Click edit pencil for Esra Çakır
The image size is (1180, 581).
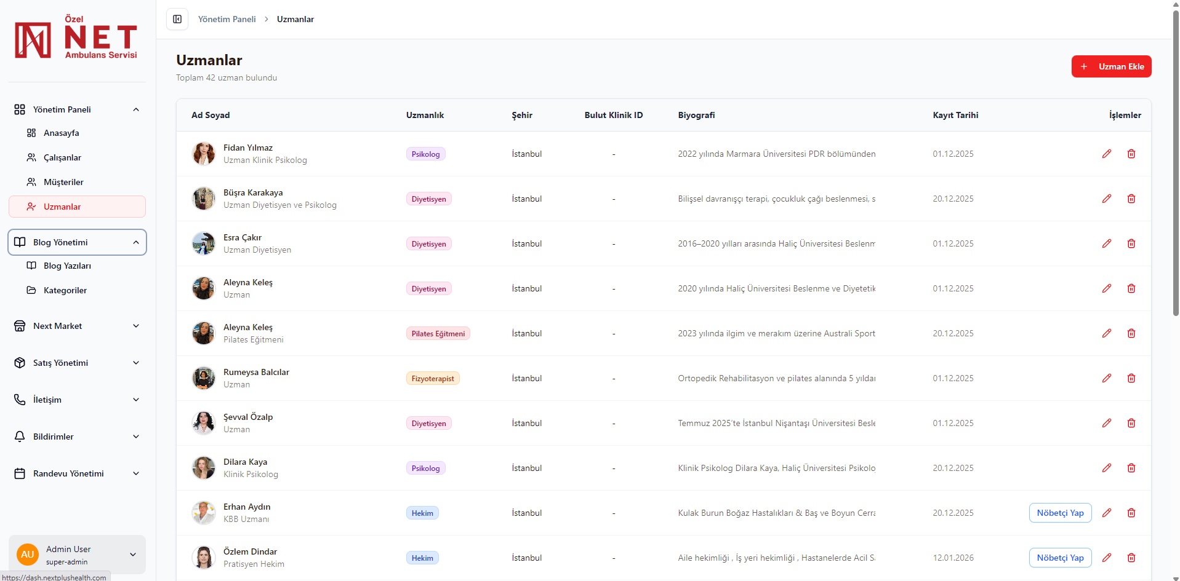[x=1106, y=243]
